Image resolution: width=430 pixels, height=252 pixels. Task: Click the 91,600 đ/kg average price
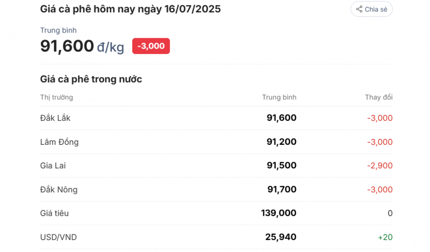click(82, 46)
